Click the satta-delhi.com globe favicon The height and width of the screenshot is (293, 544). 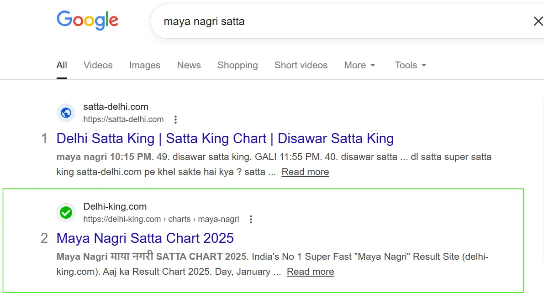pos(66,113)
